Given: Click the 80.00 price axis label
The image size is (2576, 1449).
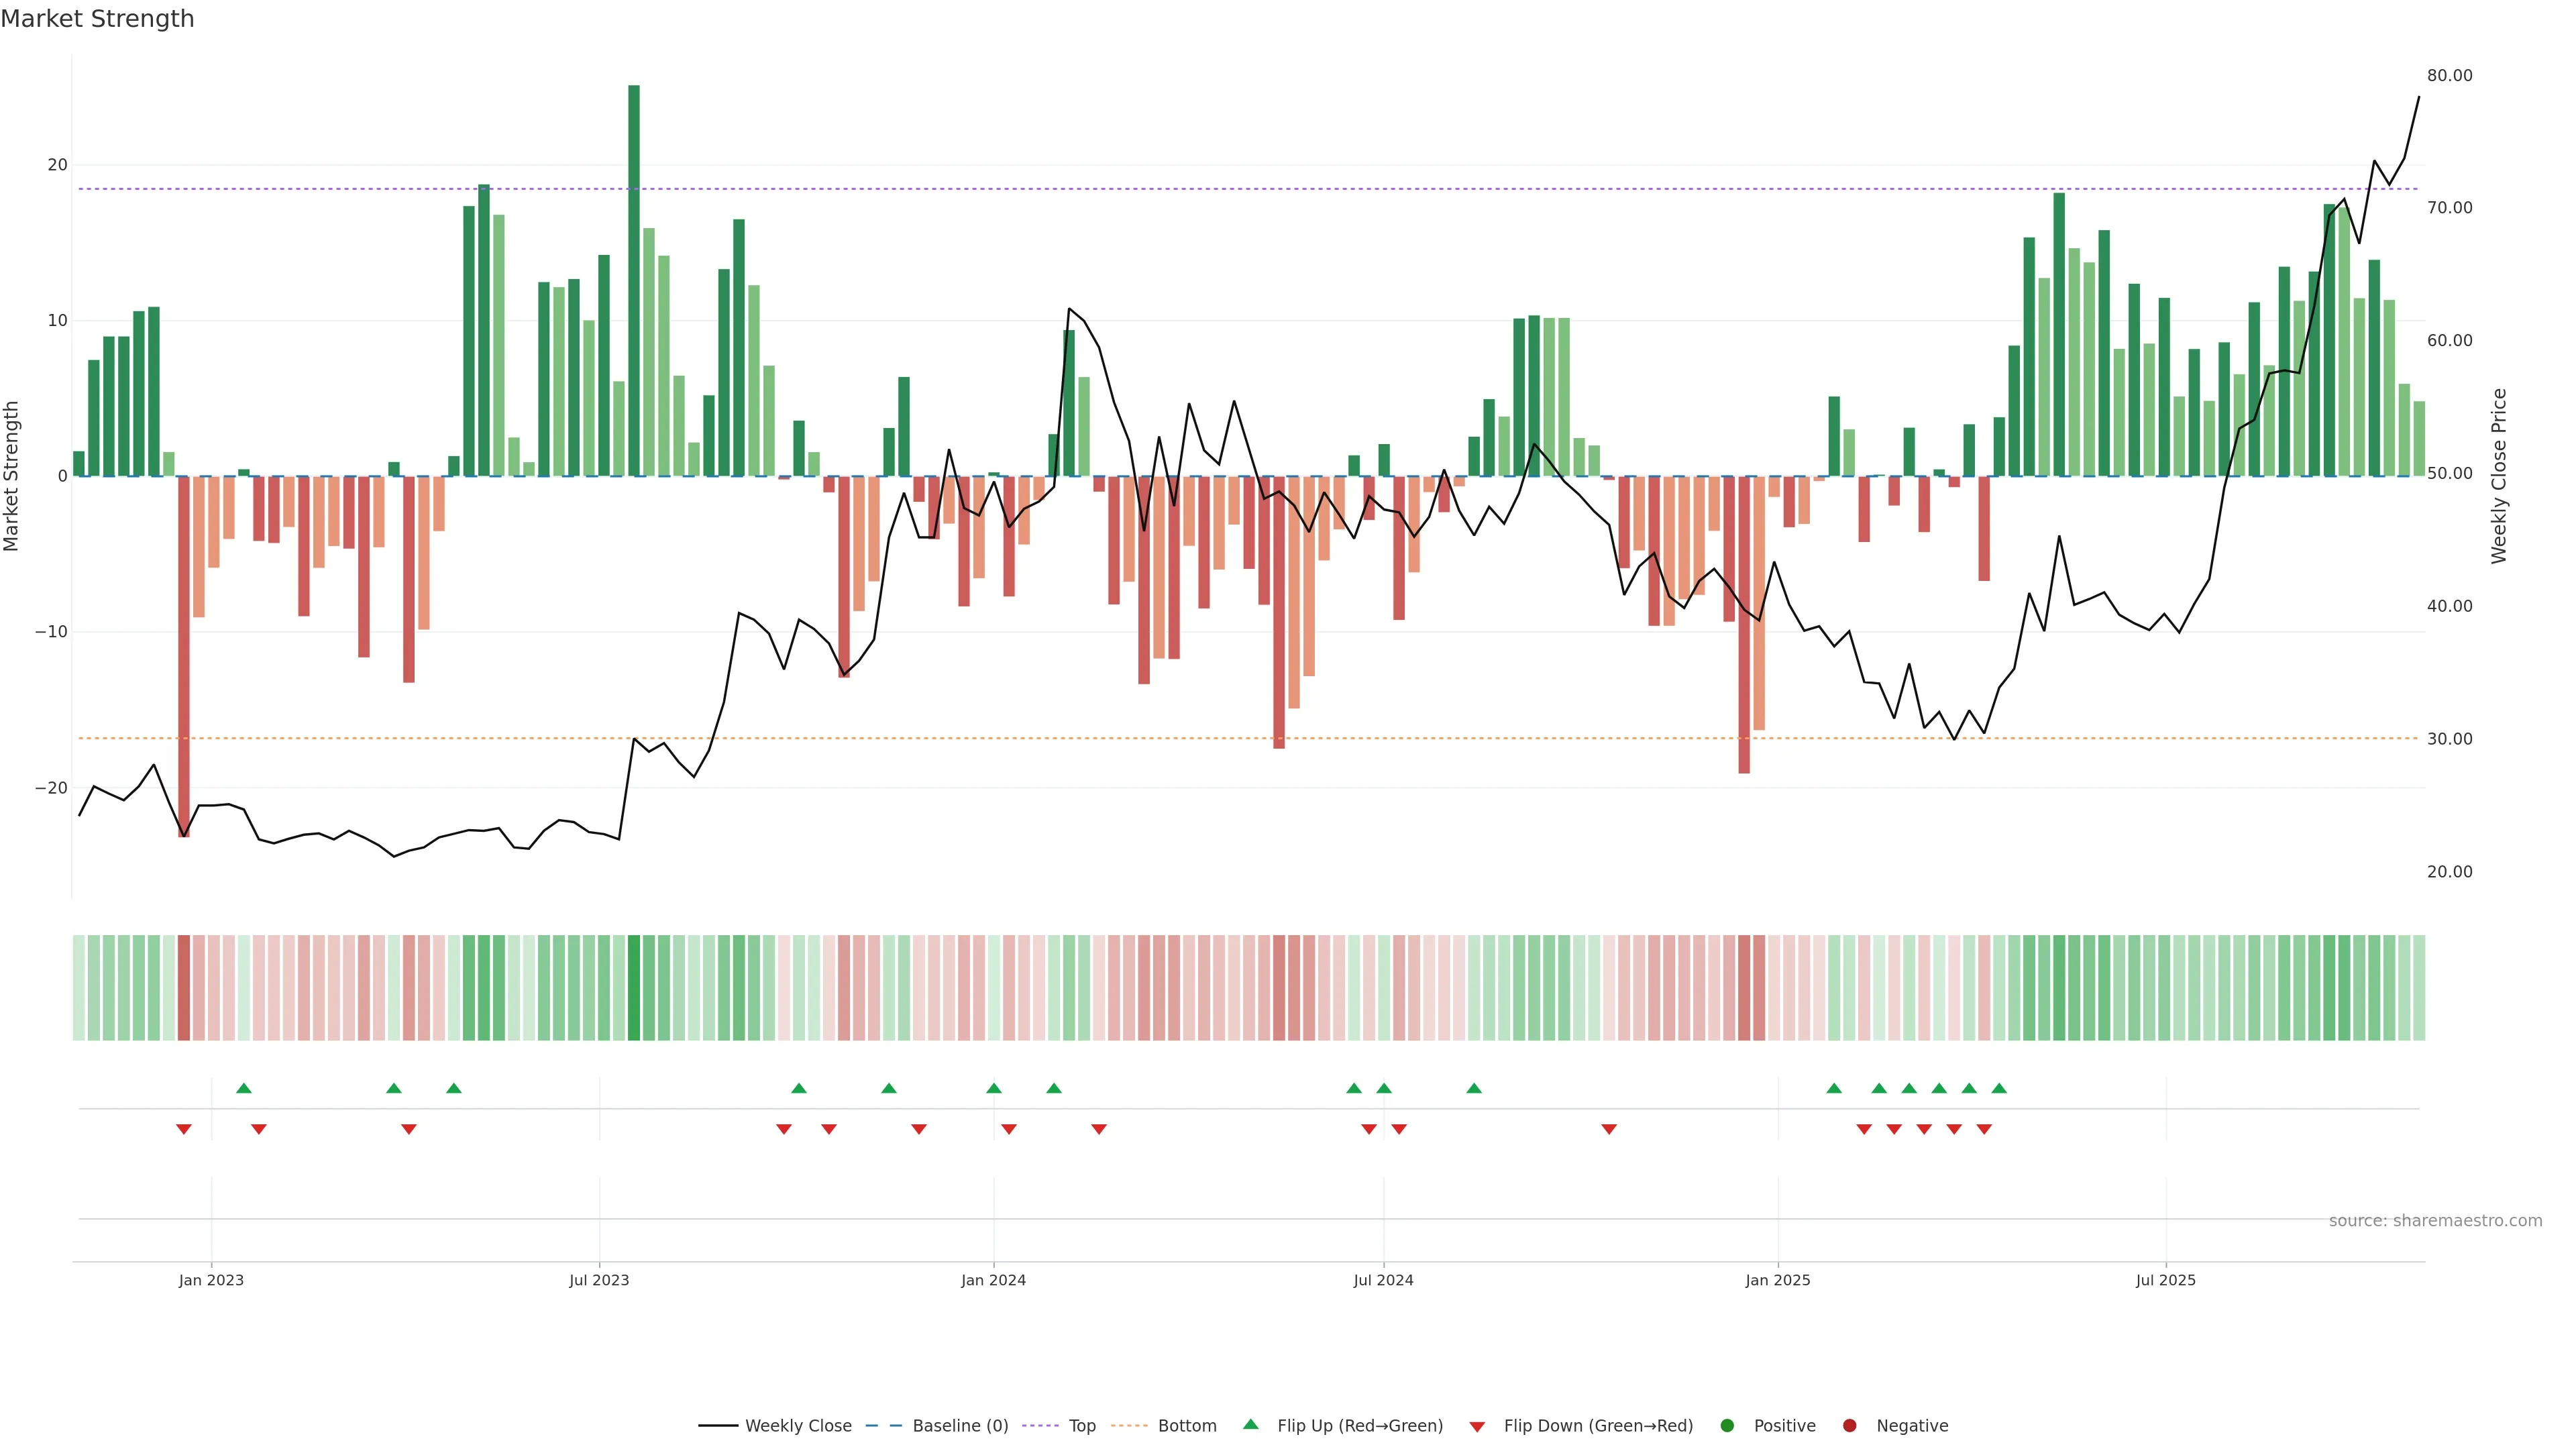Looking at the screenshot, I should click(2449, 76).
